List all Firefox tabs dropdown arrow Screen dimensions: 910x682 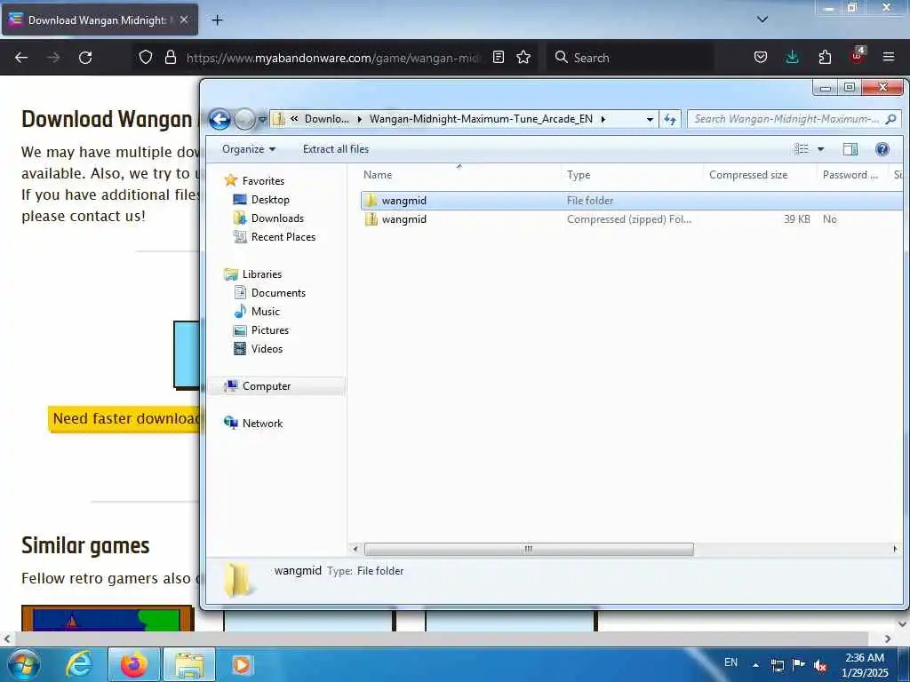pyautogui.click(x=762, y=20)
